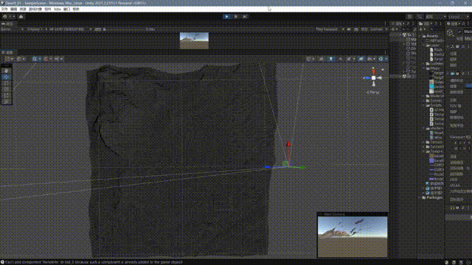Click the cloud services icon
472x265 pixels.
pos(21,16)
